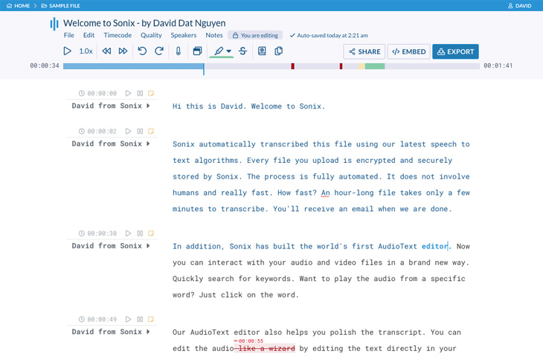Open the File menu

(x=69, y=35)
